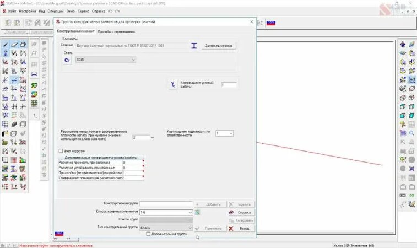Click the pick-elements icon beside the element list
Viewport: 417px width, 248px height.
(197, 212)
